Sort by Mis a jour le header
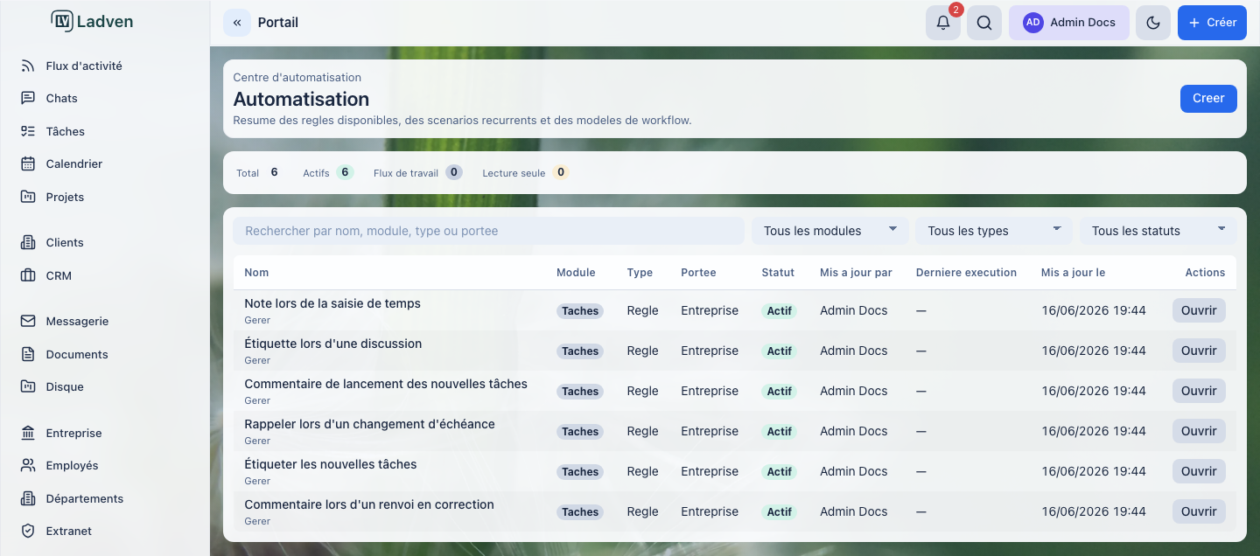 1073,273
